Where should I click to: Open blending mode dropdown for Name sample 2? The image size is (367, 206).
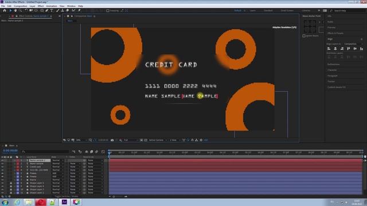click(x=58, y=160)
